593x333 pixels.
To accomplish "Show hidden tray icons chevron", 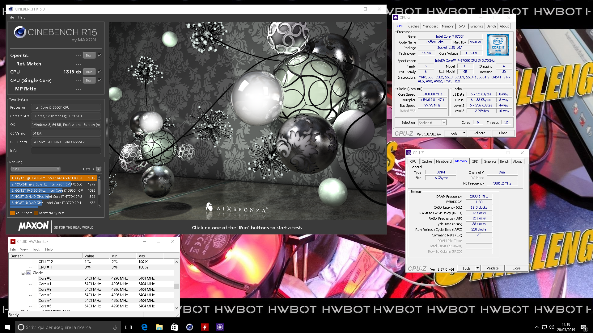I will [x=536, y=327].
